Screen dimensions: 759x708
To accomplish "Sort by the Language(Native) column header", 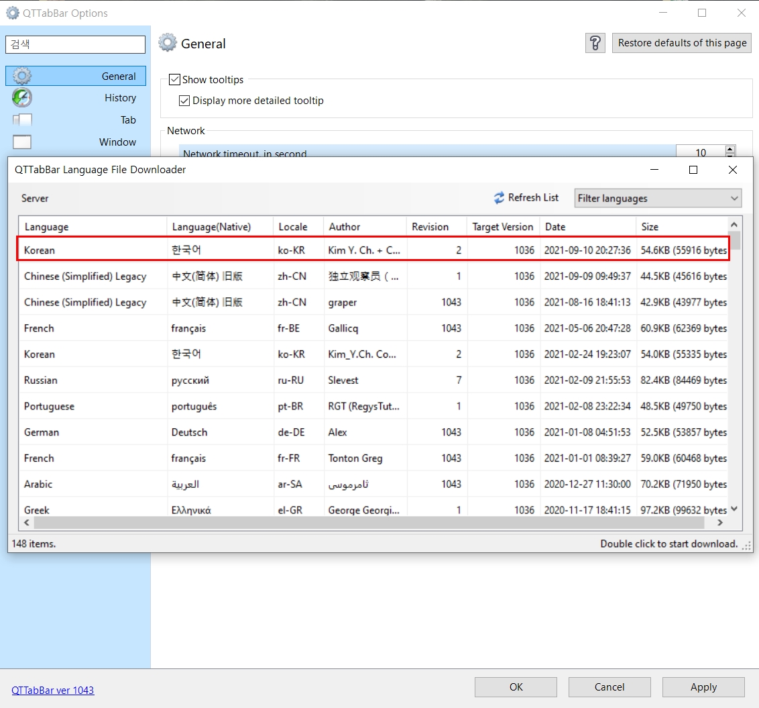I will pos(220,227).
